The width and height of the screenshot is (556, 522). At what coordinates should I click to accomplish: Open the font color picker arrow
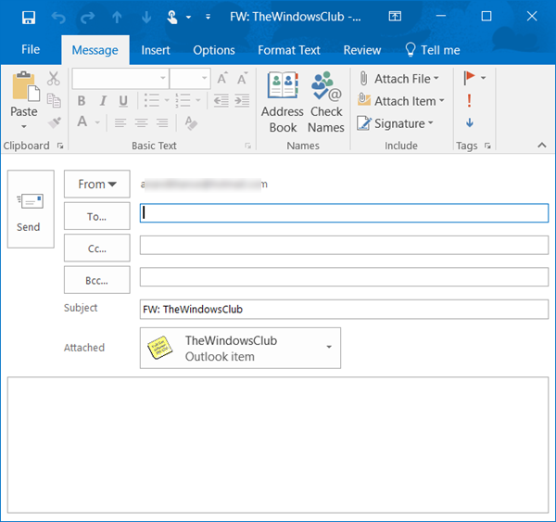click(97, 122)
